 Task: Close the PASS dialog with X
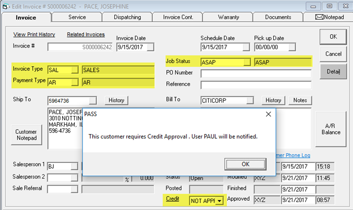coord(268,114)
